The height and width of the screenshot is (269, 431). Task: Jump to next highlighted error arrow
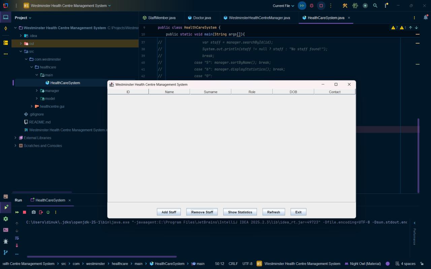point(417,28)
